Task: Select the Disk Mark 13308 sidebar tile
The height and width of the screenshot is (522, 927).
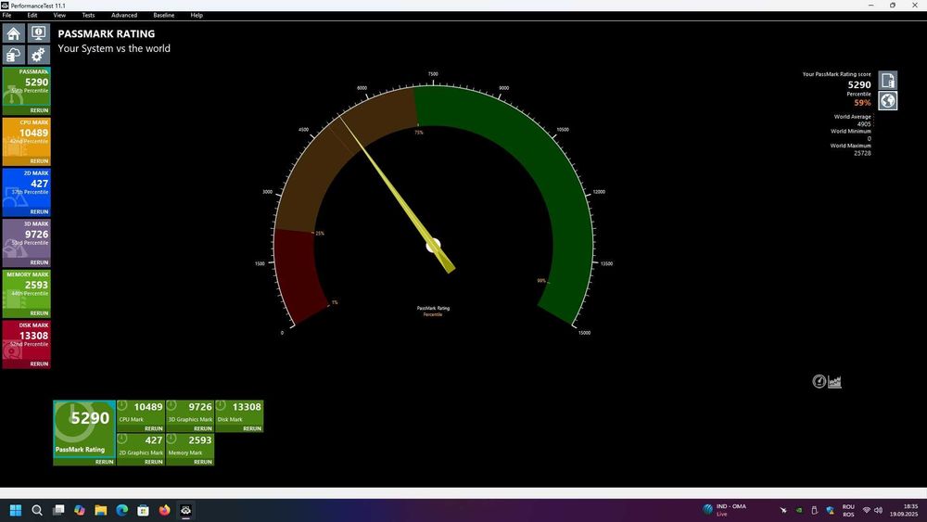Action: (x=27, y=340)
